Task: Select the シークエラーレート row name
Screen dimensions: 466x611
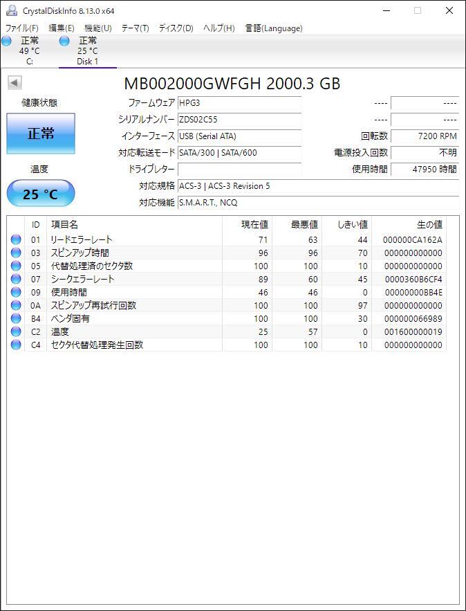Action: (82, 279)
